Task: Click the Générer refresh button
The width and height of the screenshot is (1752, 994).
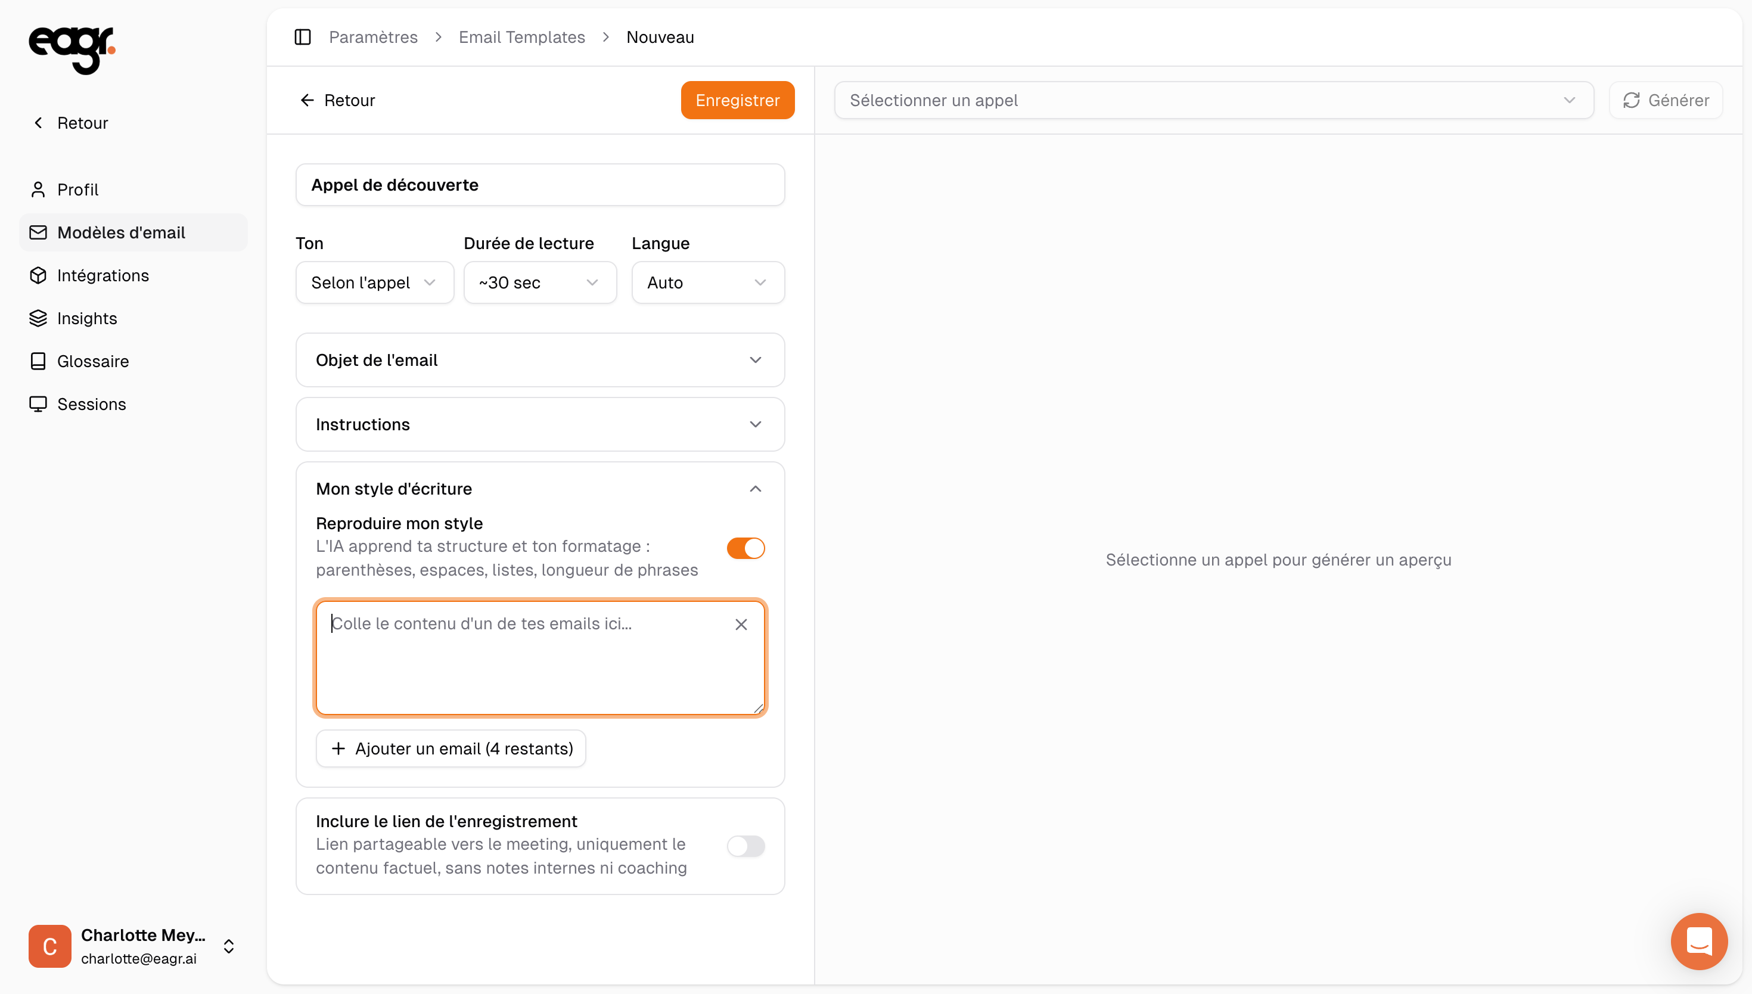Action: (1666, 100)
